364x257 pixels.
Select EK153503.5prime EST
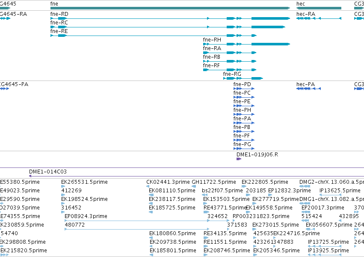pos(205,203)
